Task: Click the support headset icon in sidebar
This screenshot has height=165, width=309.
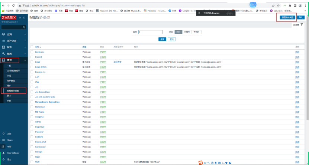Action: (x=3, y=133)
